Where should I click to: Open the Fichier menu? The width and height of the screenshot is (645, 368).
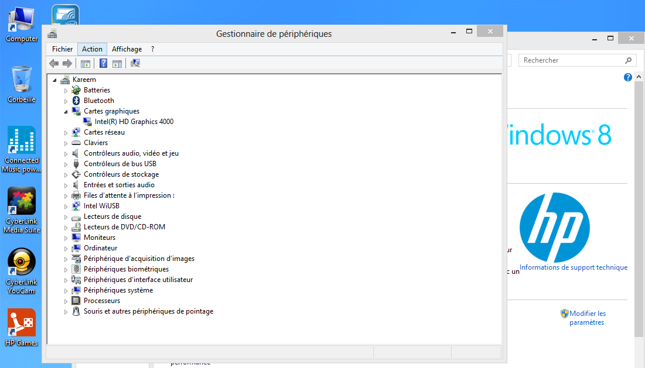[63, 49]
